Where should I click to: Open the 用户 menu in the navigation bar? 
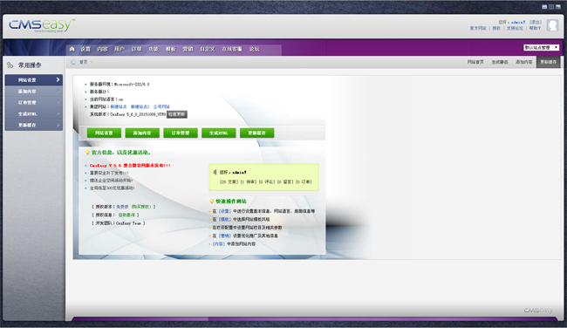point(120,49)
